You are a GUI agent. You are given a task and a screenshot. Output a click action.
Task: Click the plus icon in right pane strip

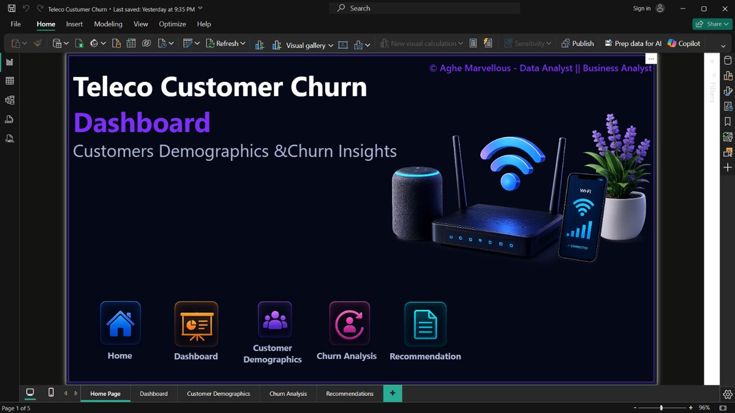click(x=728, y=167)
